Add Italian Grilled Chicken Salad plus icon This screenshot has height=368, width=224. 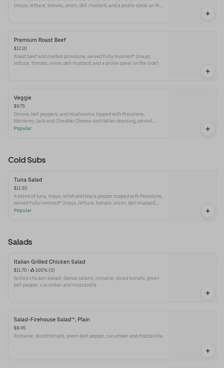pyautogui.click(x=208, y=293)
